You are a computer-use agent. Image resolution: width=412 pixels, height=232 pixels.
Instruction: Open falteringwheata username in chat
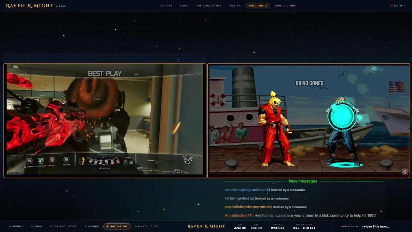pyautogui.click(x=239, y=198)
